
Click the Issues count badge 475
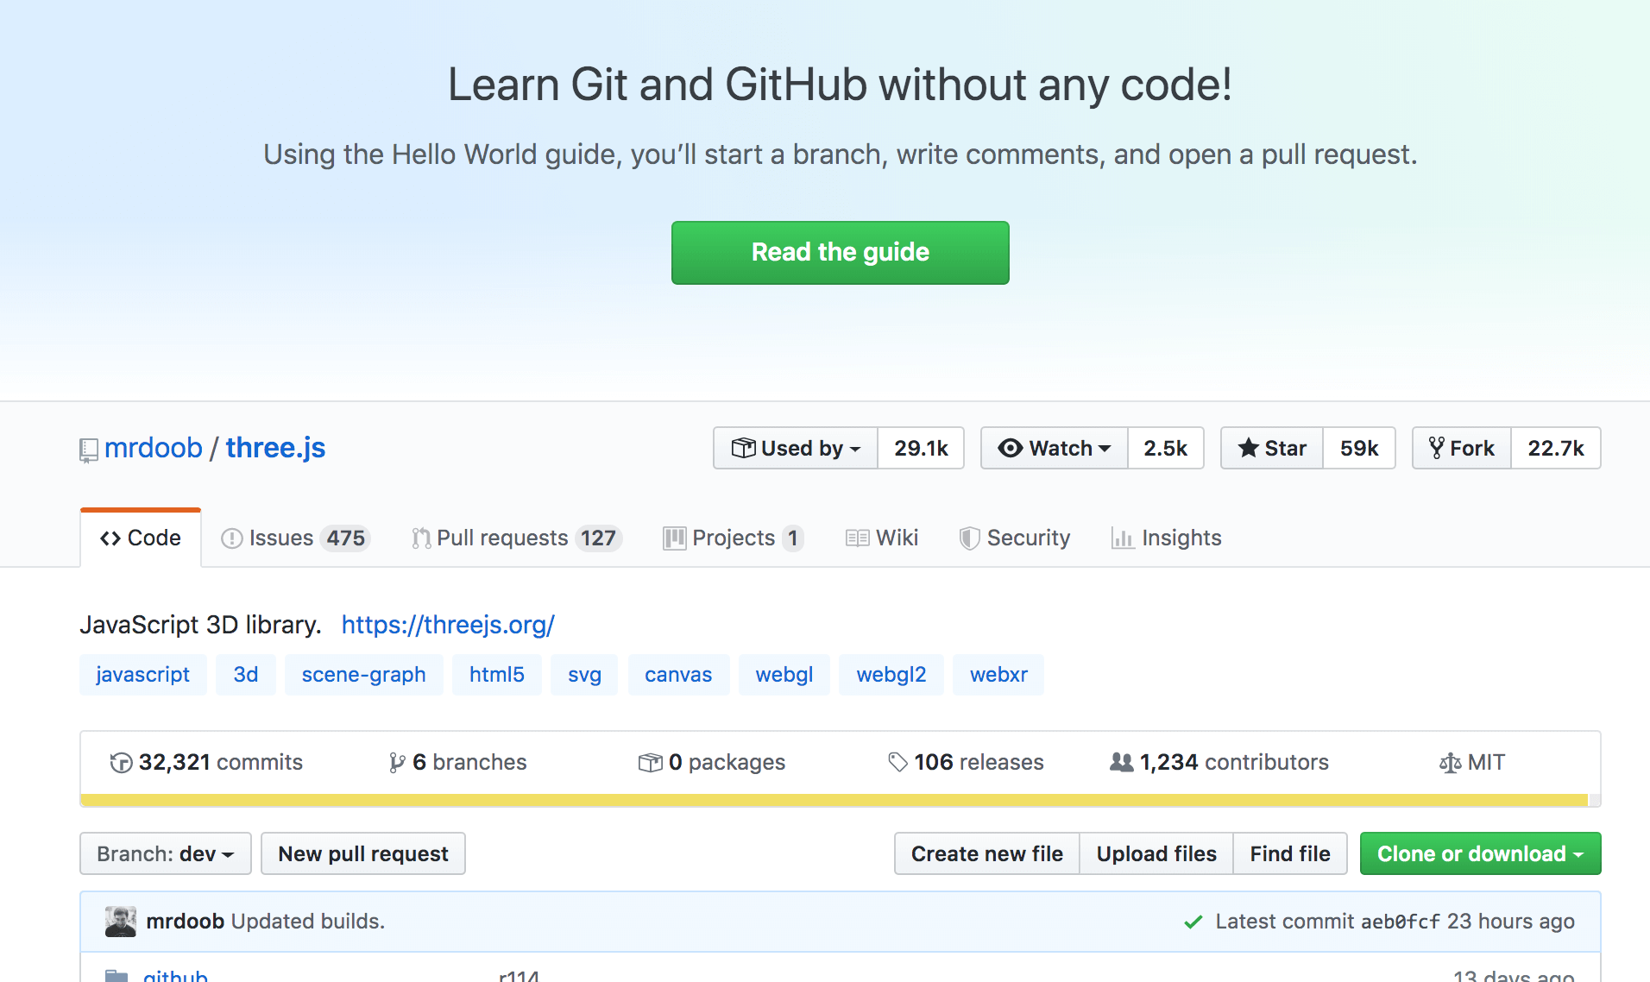click(x=345, y=538)
